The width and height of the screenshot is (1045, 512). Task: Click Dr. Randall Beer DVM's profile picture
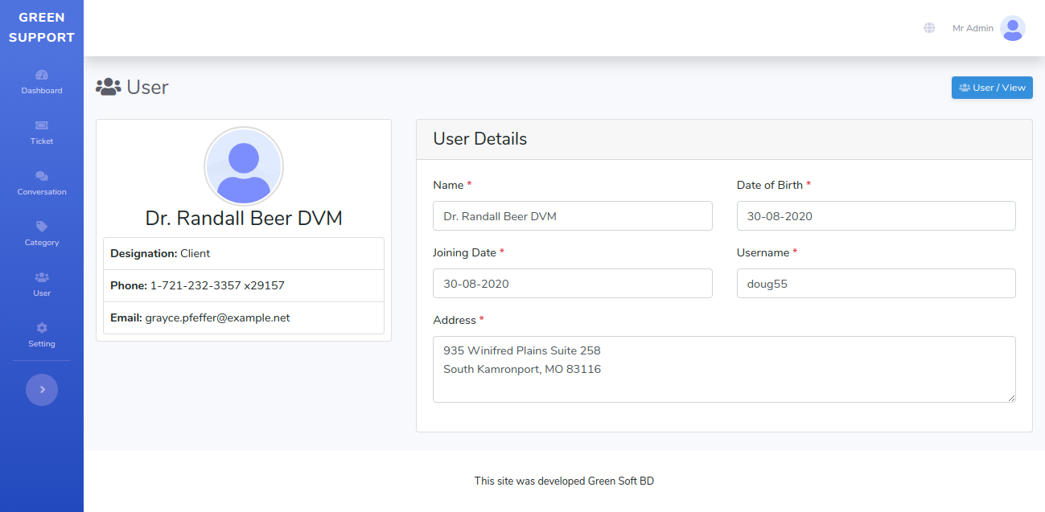click(244, 166)
